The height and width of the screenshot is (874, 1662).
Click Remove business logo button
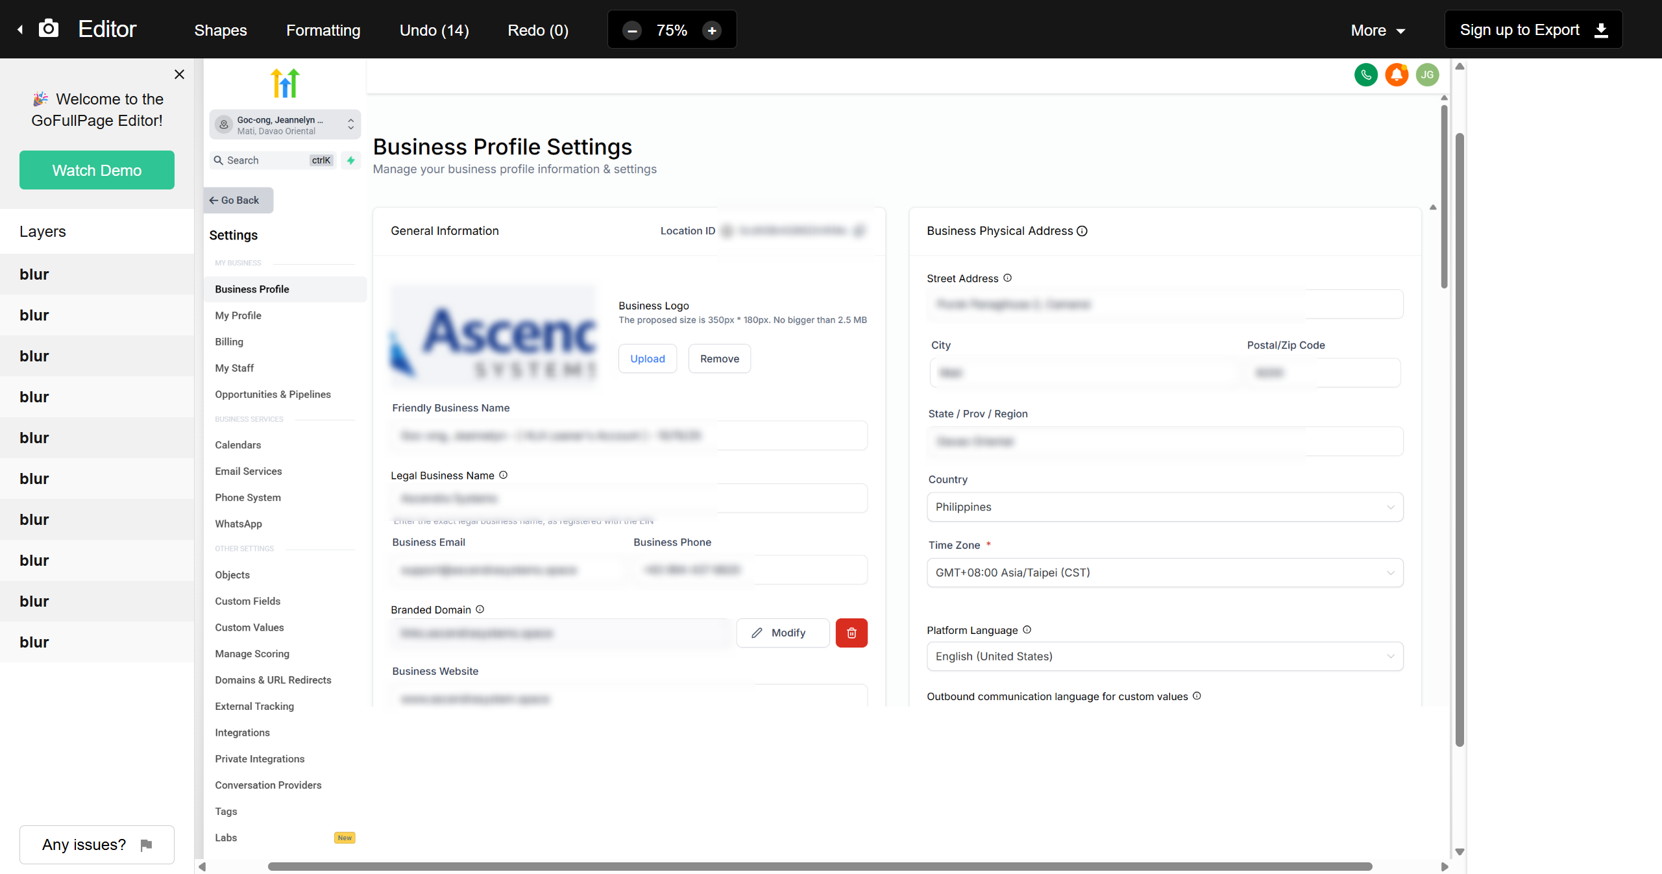719,359
